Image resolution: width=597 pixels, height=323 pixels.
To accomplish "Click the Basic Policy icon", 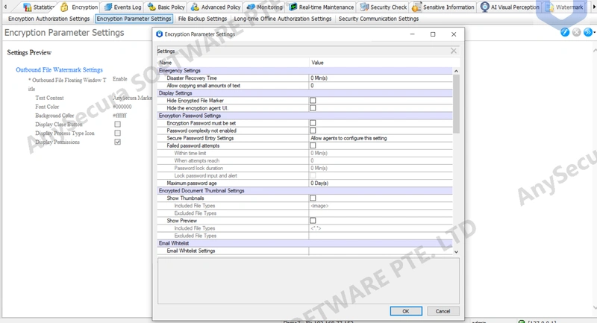I will [152, 7].
